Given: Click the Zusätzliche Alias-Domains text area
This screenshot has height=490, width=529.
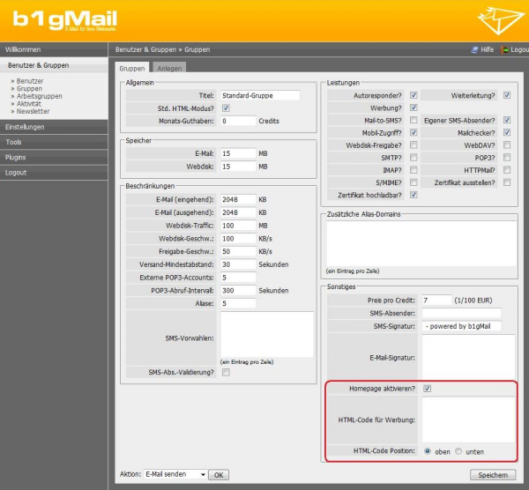Looking at the screenshot, I should point(421,243).
